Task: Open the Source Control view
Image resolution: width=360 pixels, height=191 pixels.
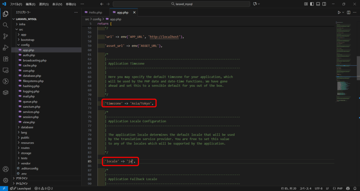Action: pyautogui.click(x=6, y=36)
